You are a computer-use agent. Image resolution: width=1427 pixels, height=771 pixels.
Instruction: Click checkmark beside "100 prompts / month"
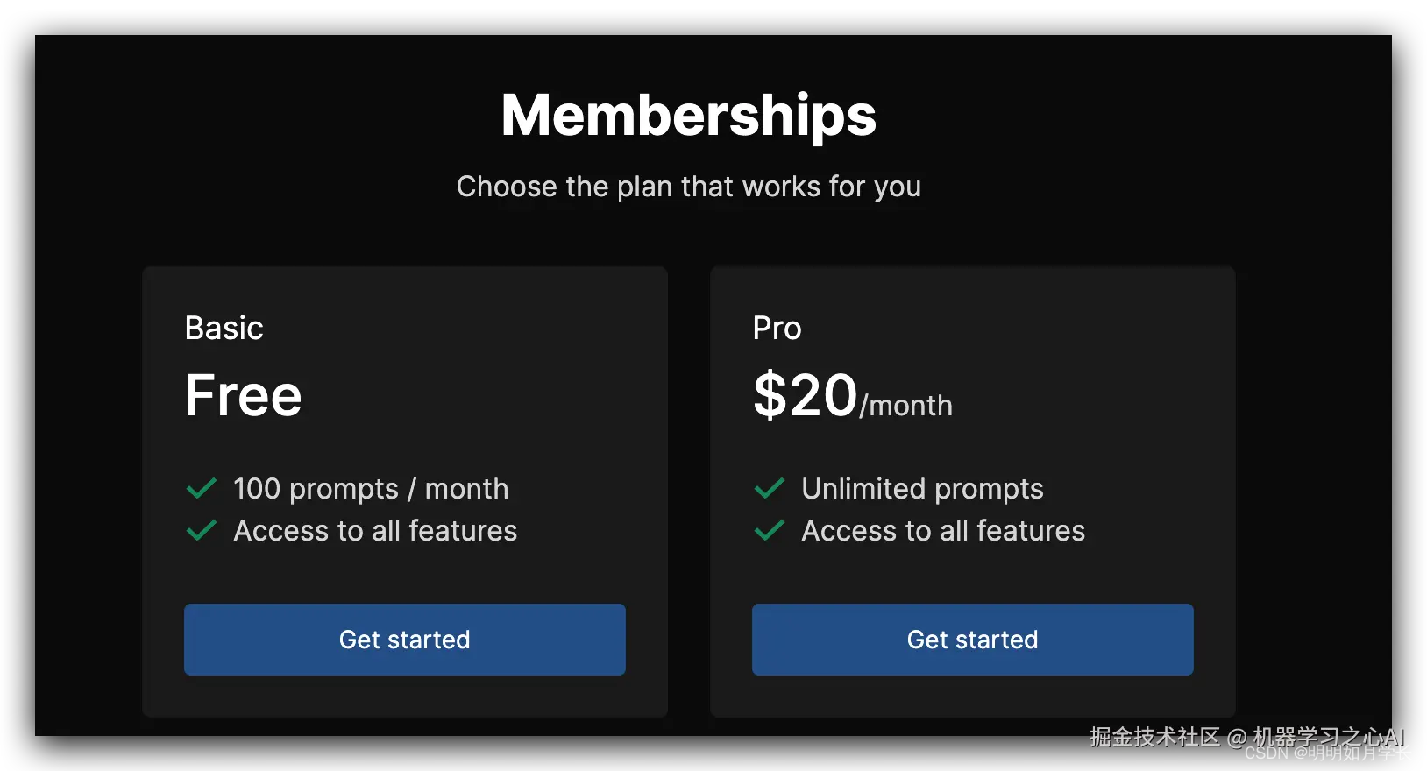[x=202, y=489]
